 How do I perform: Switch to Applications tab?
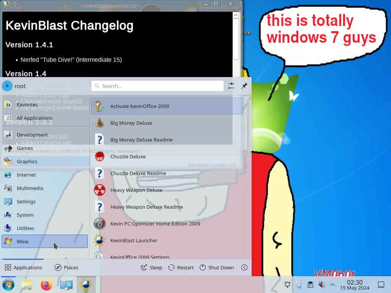tap(23, 267)
